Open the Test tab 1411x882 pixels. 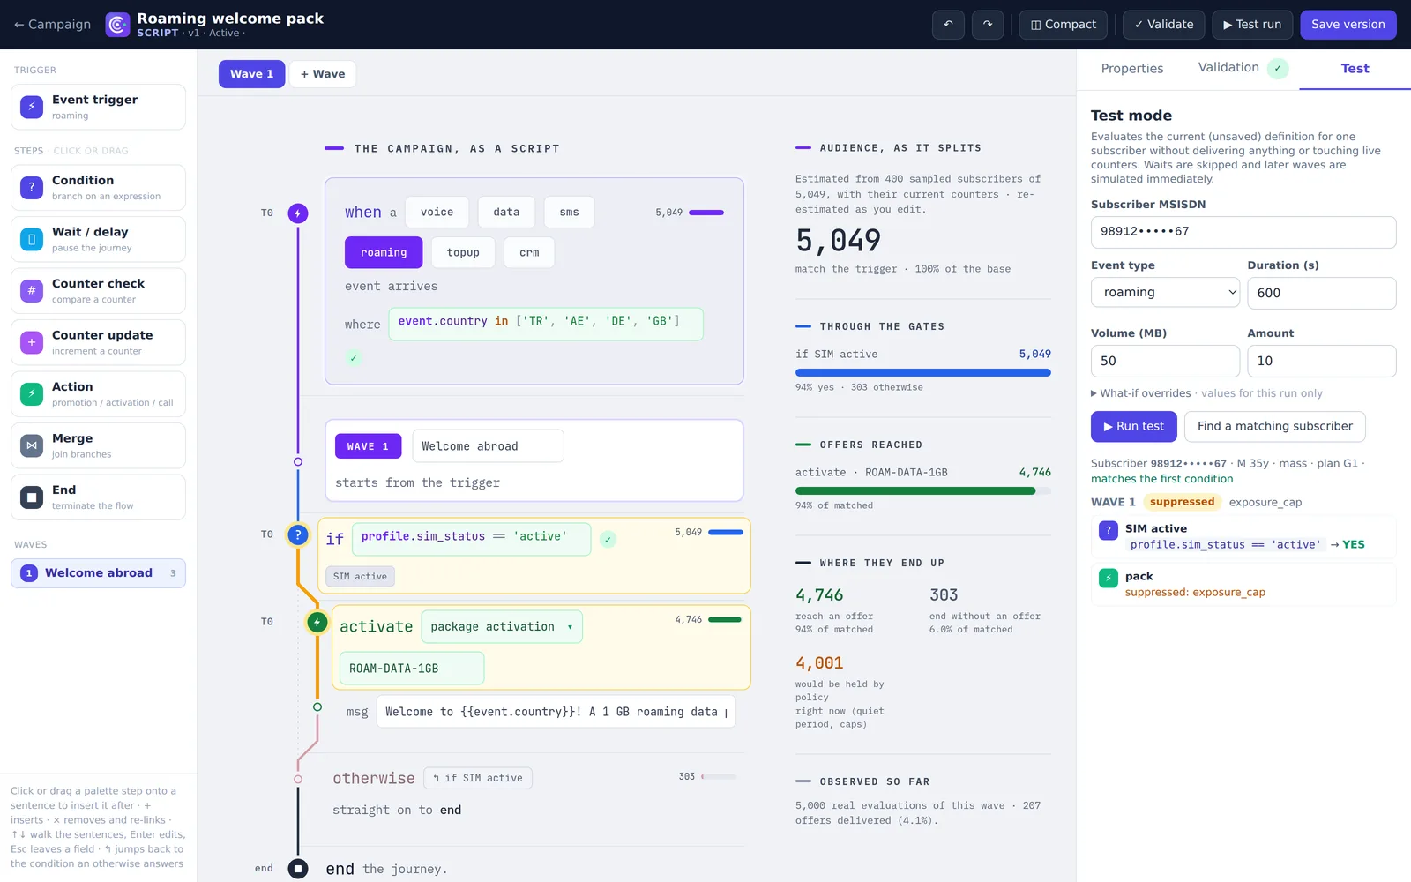[1355, 69]
